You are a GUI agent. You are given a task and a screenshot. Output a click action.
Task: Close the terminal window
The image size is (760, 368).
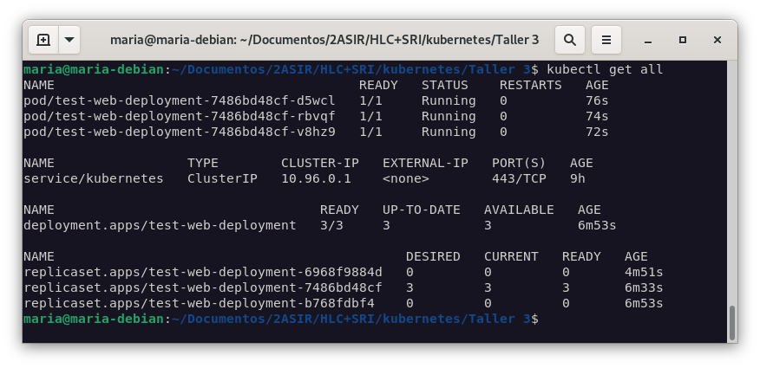point(717,40)
